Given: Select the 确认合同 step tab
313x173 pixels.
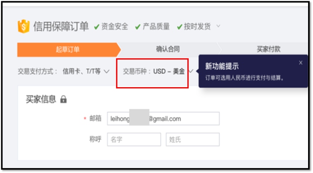Looking at the screenshot, I should tap(168, 49).
